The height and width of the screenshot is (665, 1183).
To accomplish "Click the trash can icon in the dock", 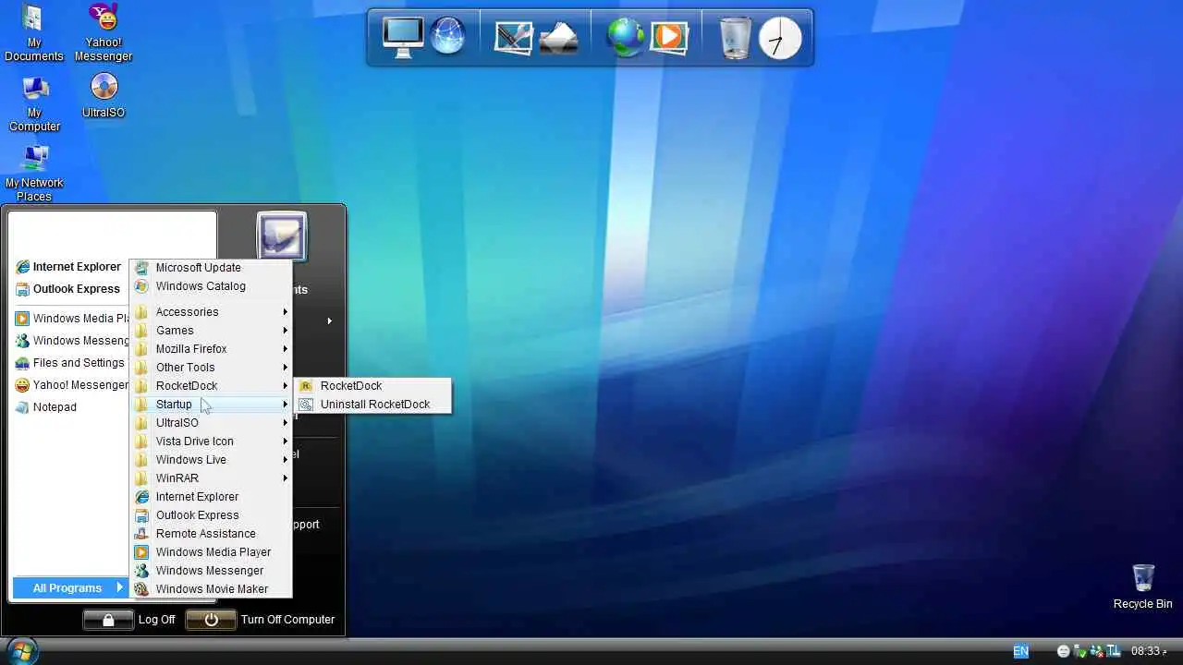I will click(x=736, y=38).
